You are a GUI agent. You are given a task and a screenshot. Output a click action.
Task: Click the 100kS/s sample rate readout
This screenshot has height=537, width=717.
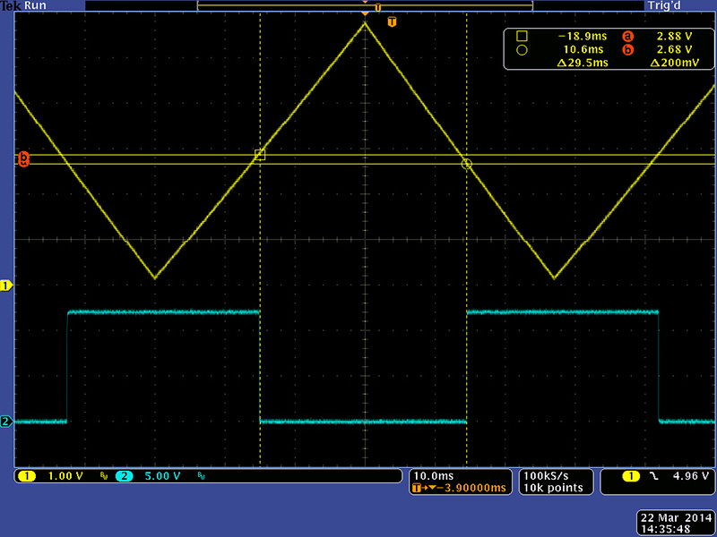click(x=546, y=476)
